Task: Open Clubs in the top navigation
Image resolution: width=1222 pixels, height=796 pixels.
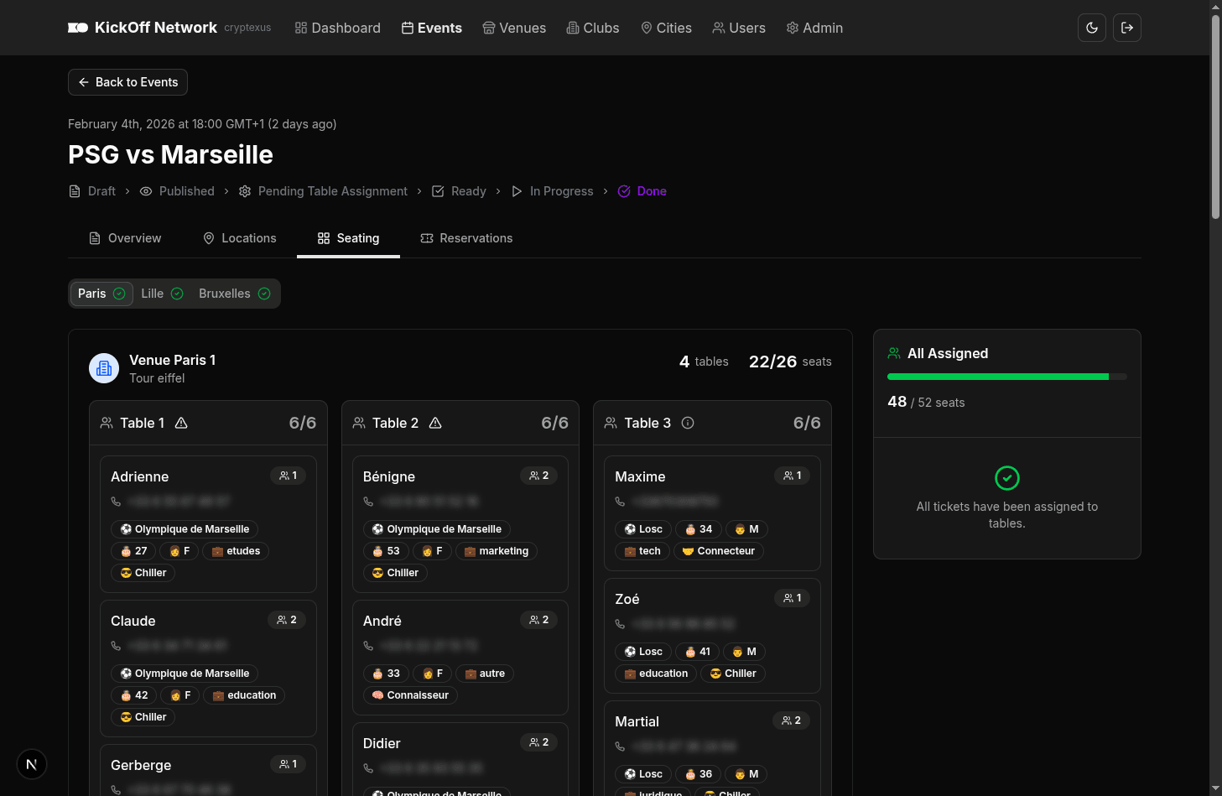Action: tap(593, 28)
